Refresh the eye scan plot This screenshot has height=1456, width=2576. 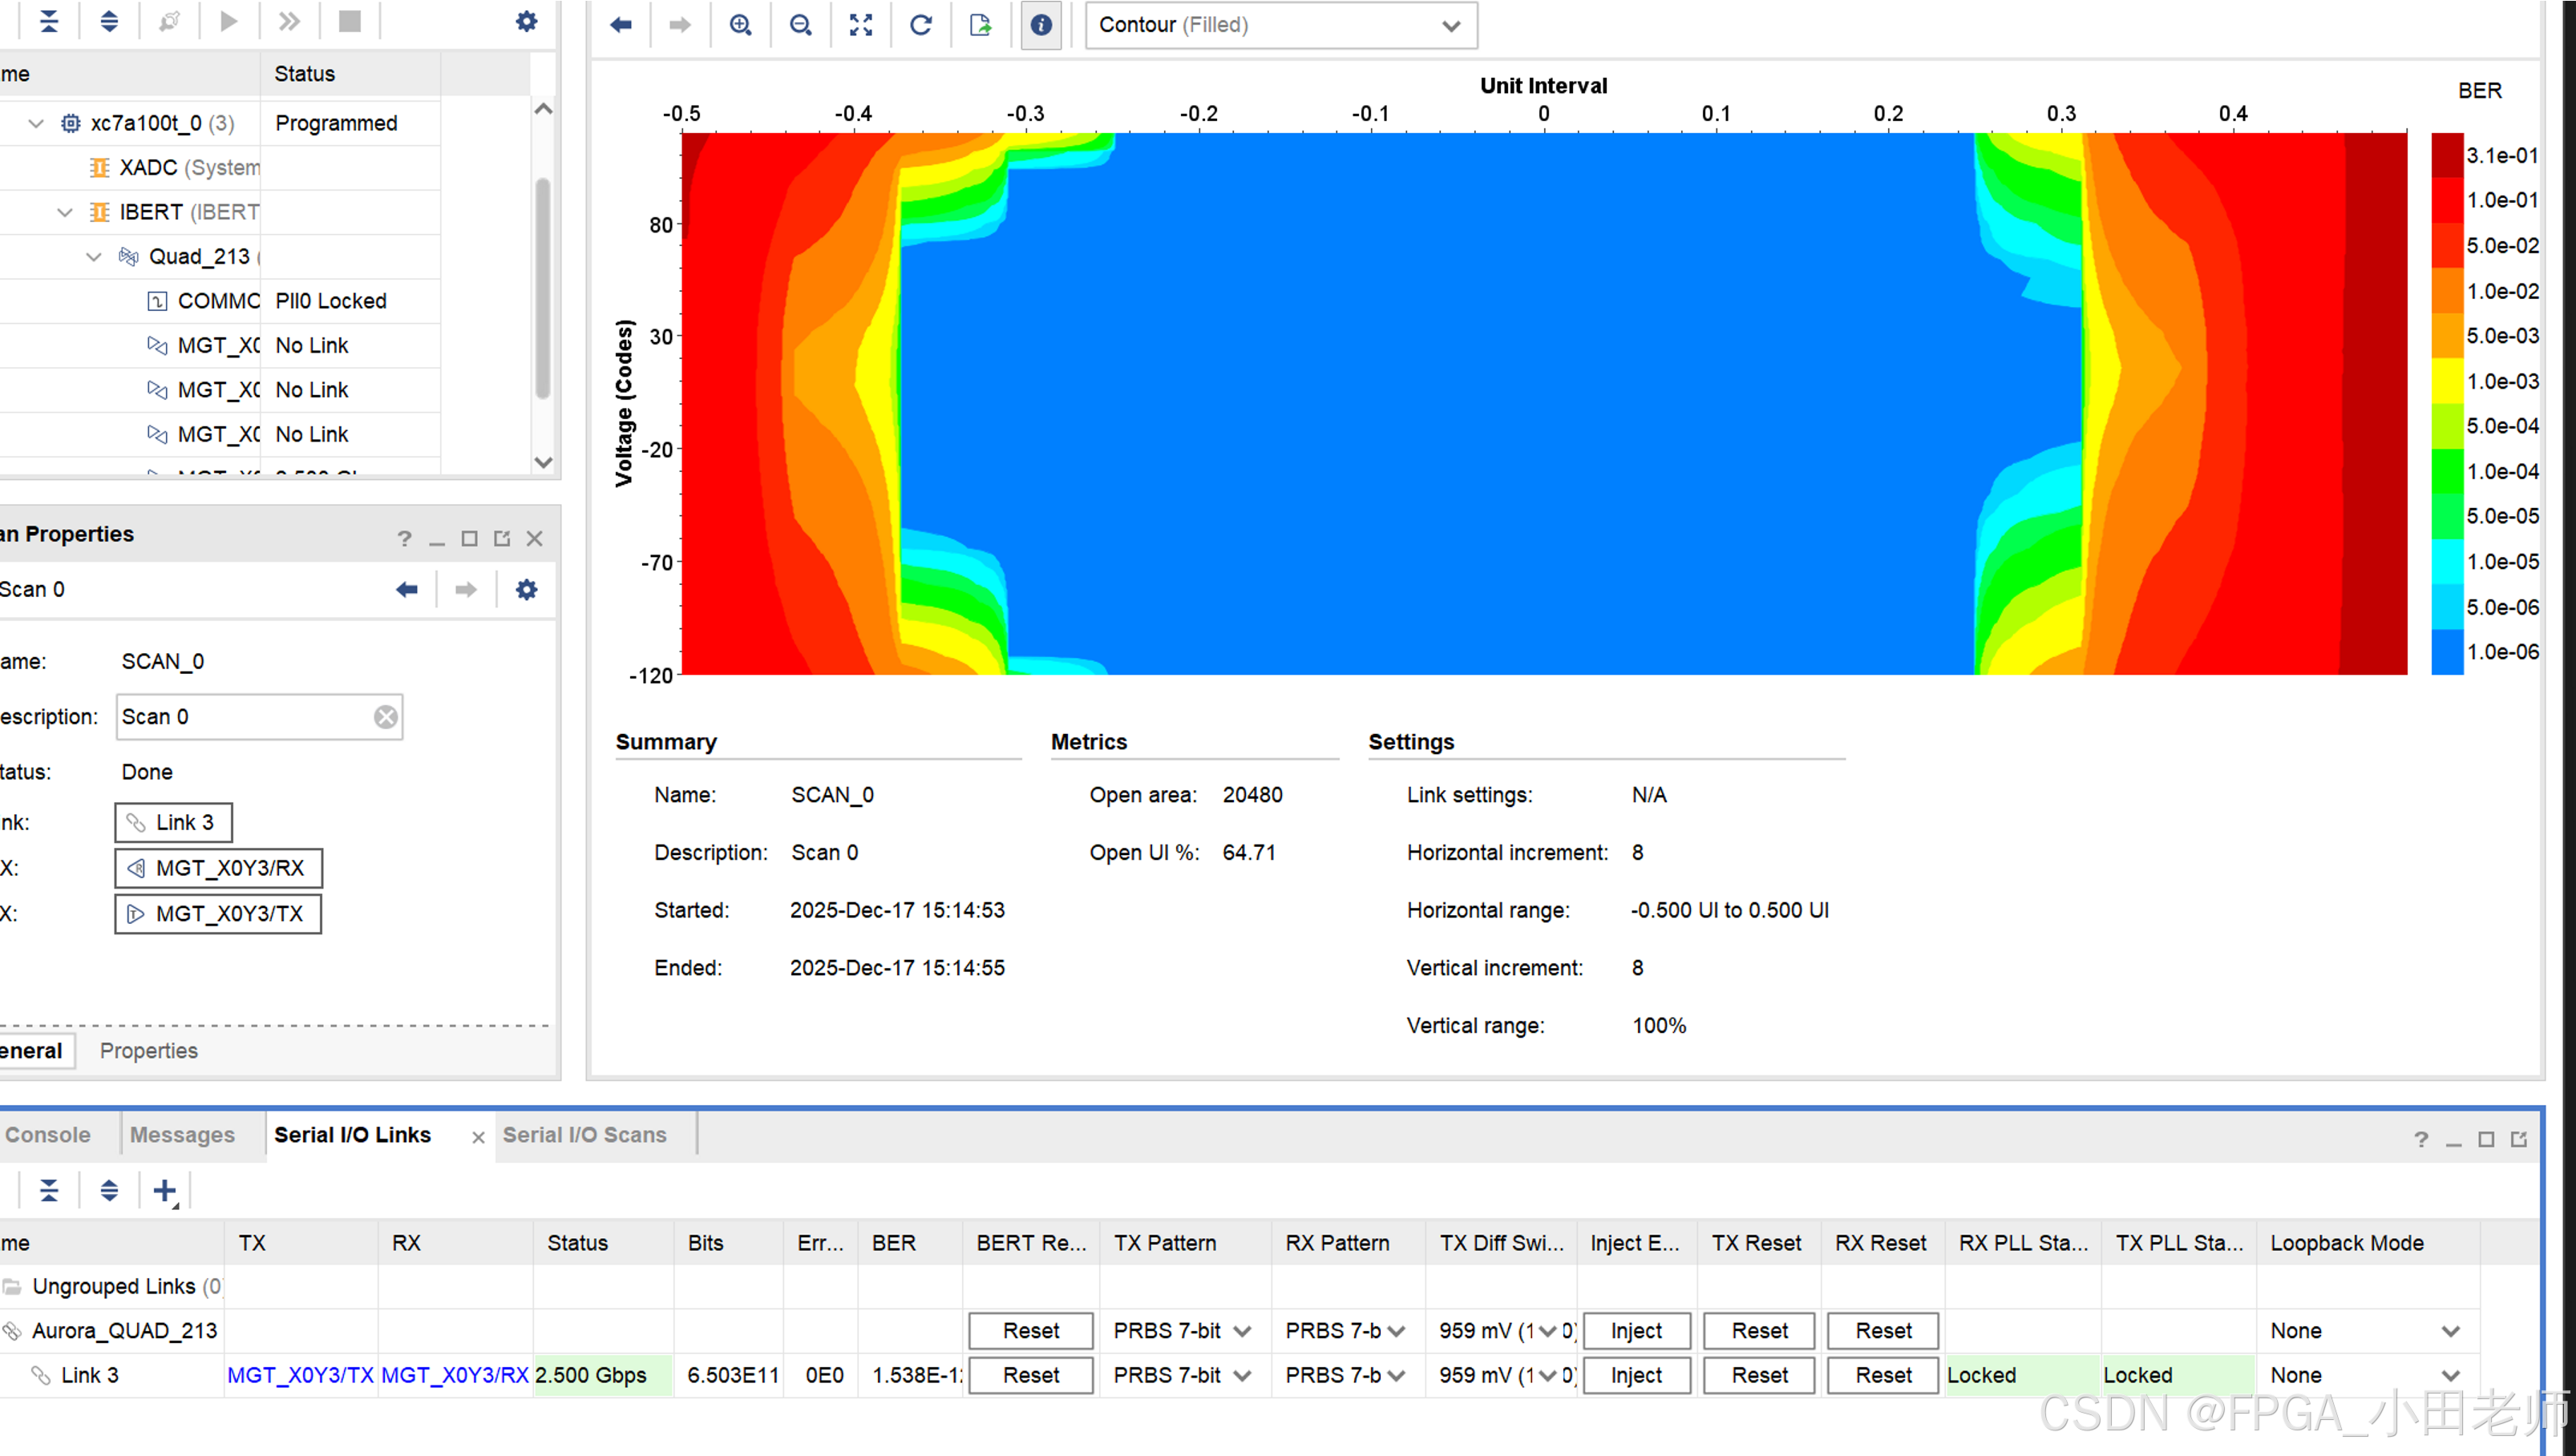tap(920, 24)
